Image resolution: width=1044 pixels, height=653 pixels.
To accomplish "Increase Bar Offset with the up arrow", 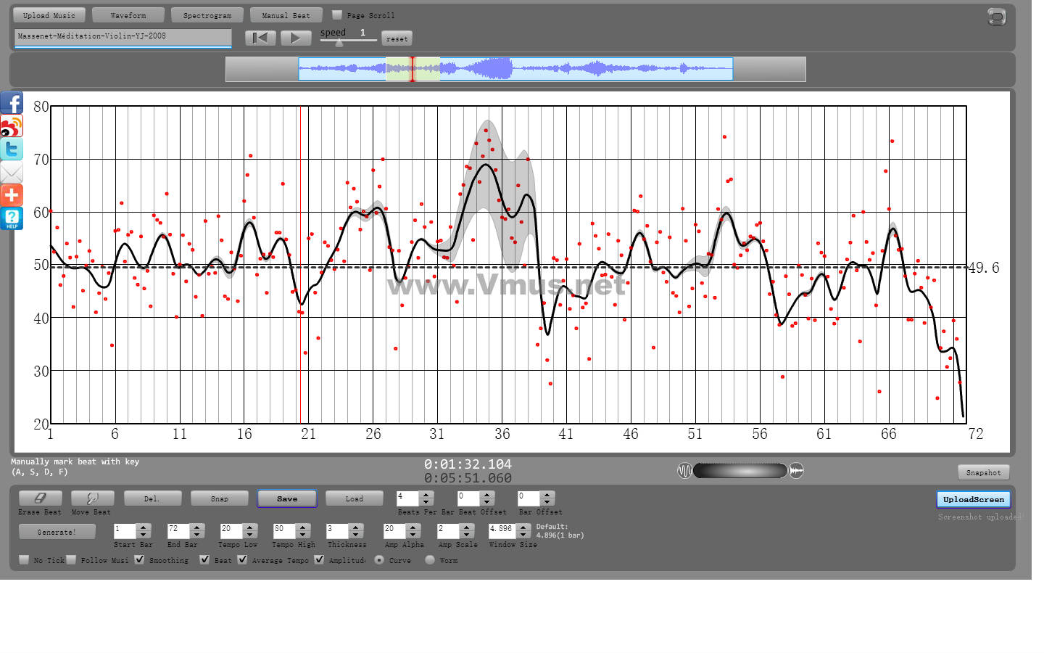I will [547, 495].
